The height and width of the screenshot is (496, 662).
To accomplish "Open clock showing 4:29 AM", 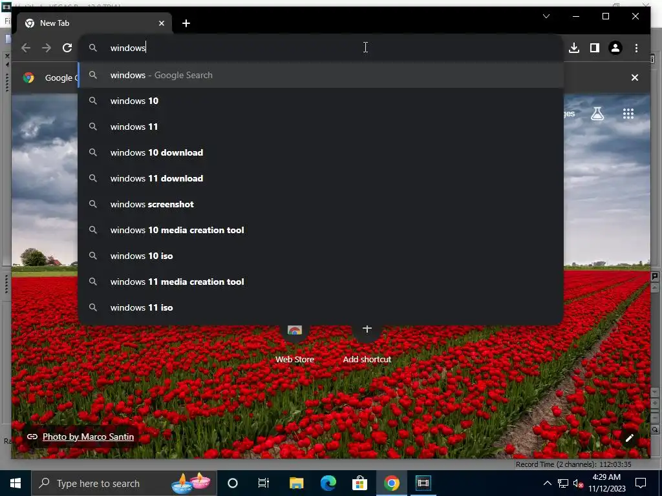I will tap(606, 483).
